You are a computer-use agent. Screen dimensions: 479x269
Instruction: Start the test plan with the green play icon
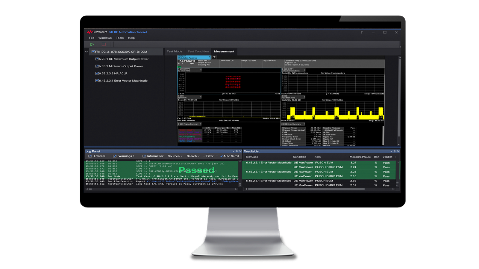[92, 44]
